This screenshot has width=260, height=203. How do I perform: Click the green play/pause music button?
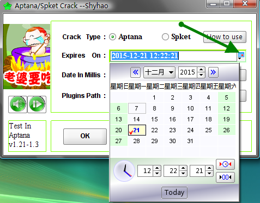click(x=37, y=104)
